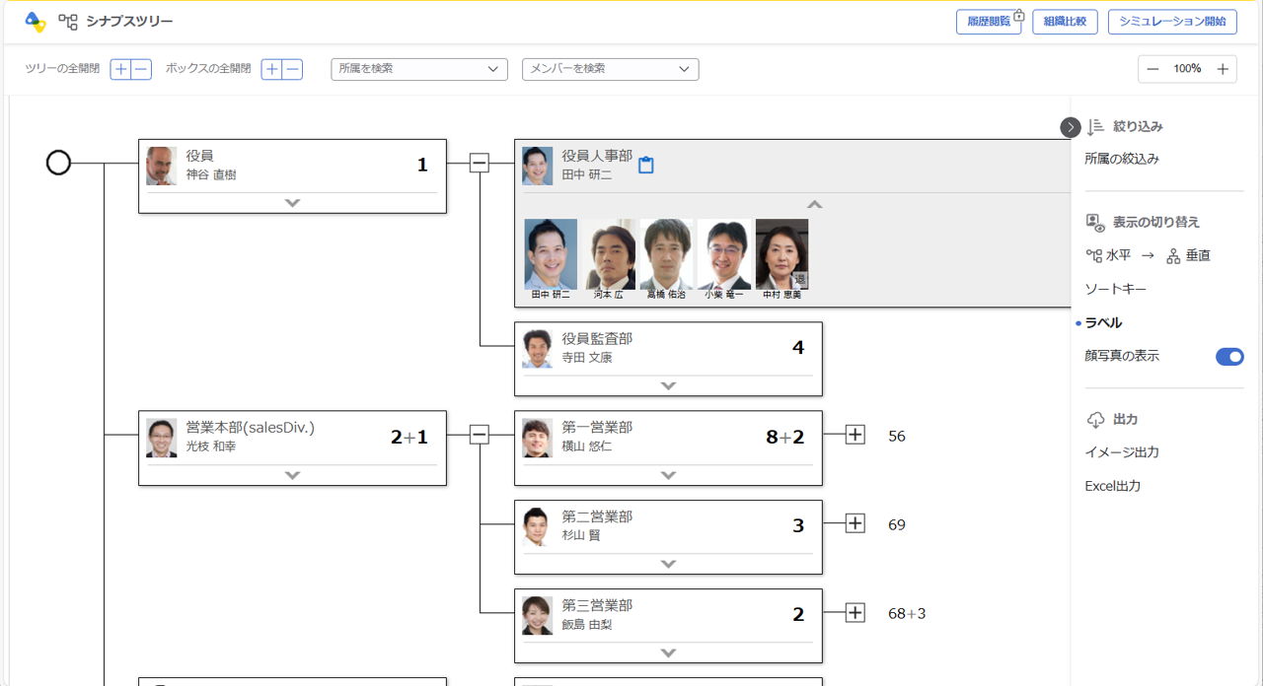
Task: Expand the 第一営業部 subtree plus box
Action: click(854, 436)
